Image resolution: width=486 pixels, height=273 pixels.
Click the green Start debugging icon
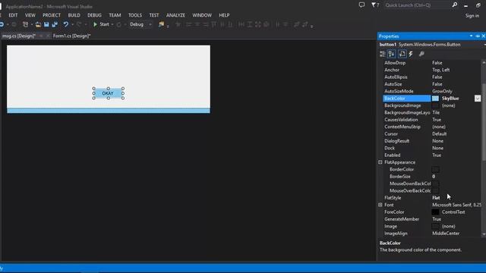[95, 24]
